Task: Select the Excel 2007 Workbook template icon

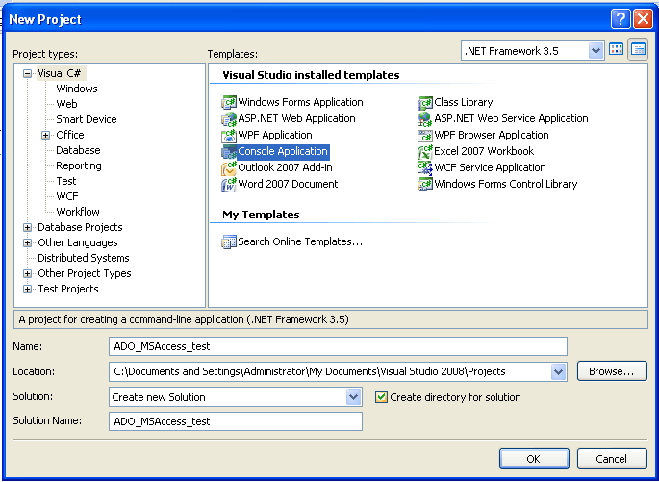Action: (x=425, y=151)
